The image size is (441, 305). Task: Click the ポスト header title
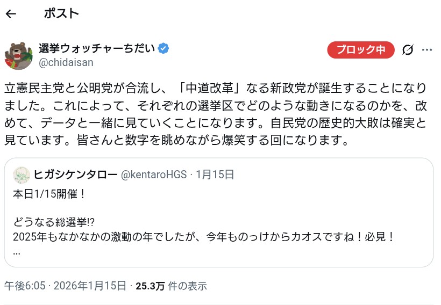61,14
